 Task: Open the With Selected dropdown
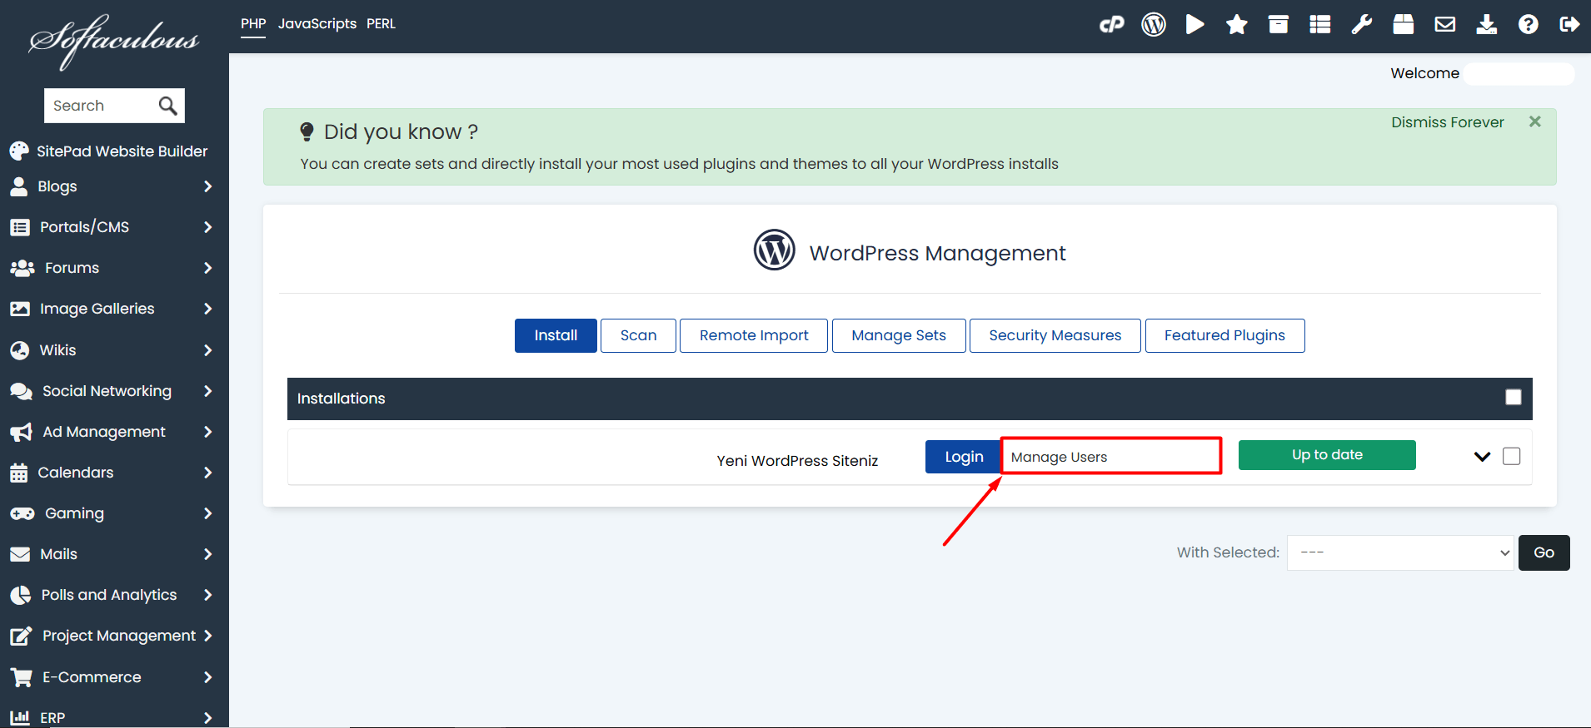[1400, 552]
